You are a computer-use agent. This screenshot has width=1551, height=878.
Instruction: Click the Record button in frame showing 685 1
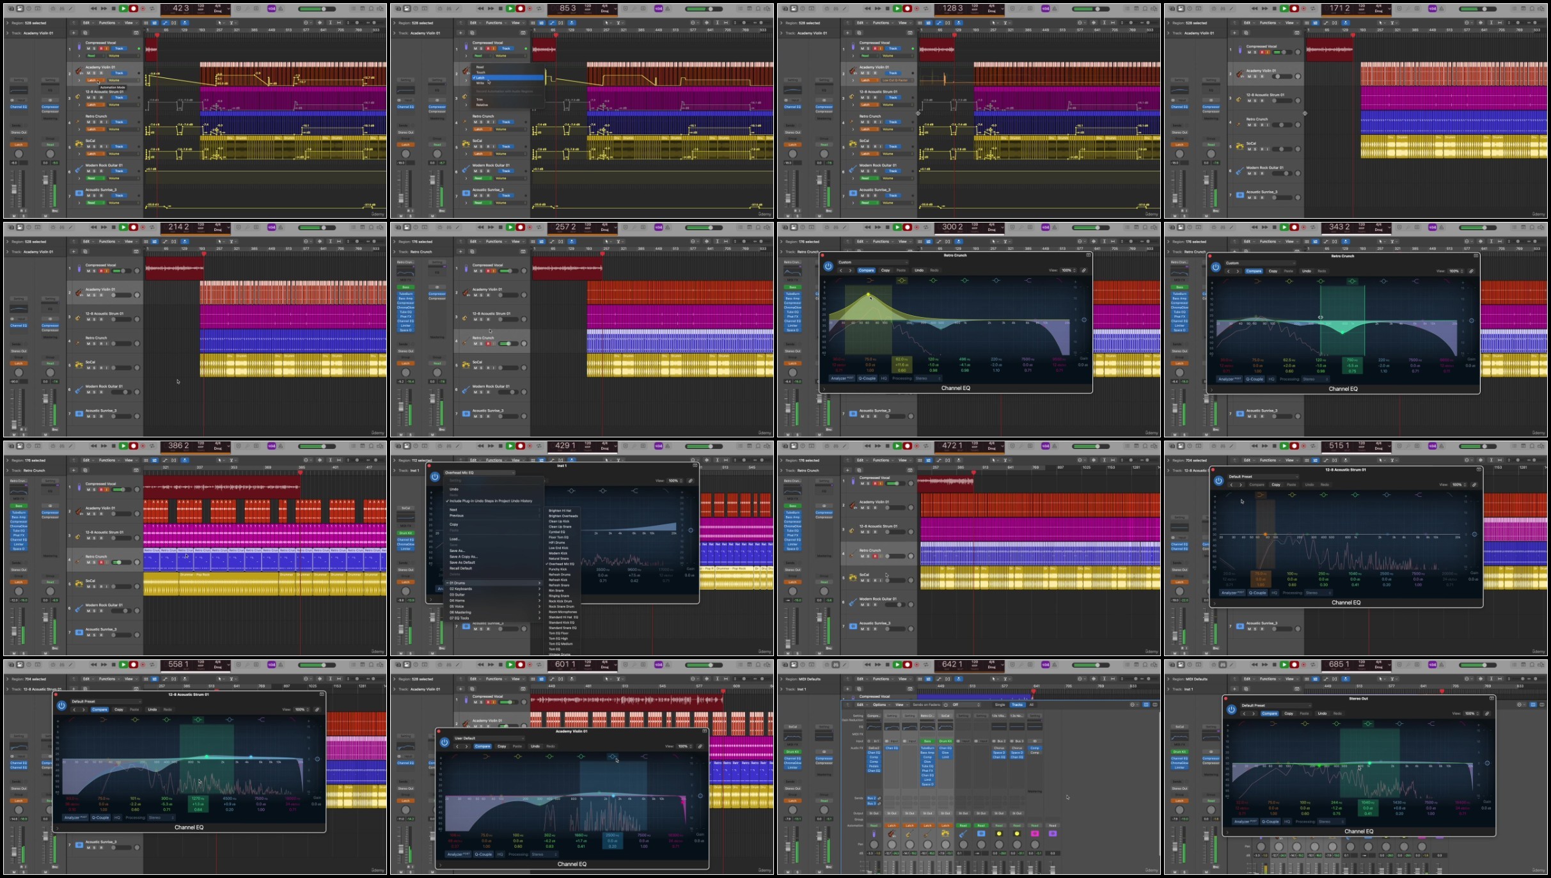[x=1295, y=665]
